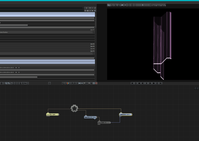This screenshot has height=141, width=199.
Task: Click the Ctrl-F5 property row
Action: coord(47,51)
